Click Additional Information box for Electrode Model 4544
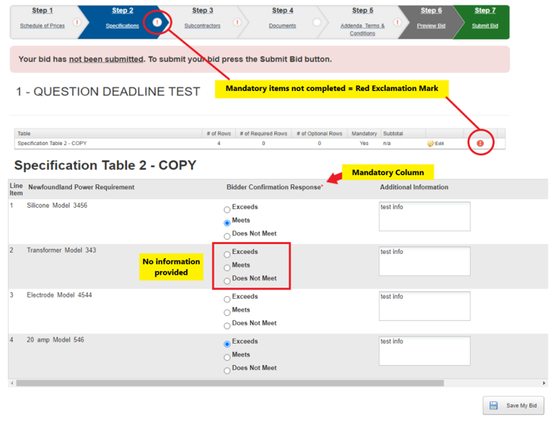 point(425,306)
